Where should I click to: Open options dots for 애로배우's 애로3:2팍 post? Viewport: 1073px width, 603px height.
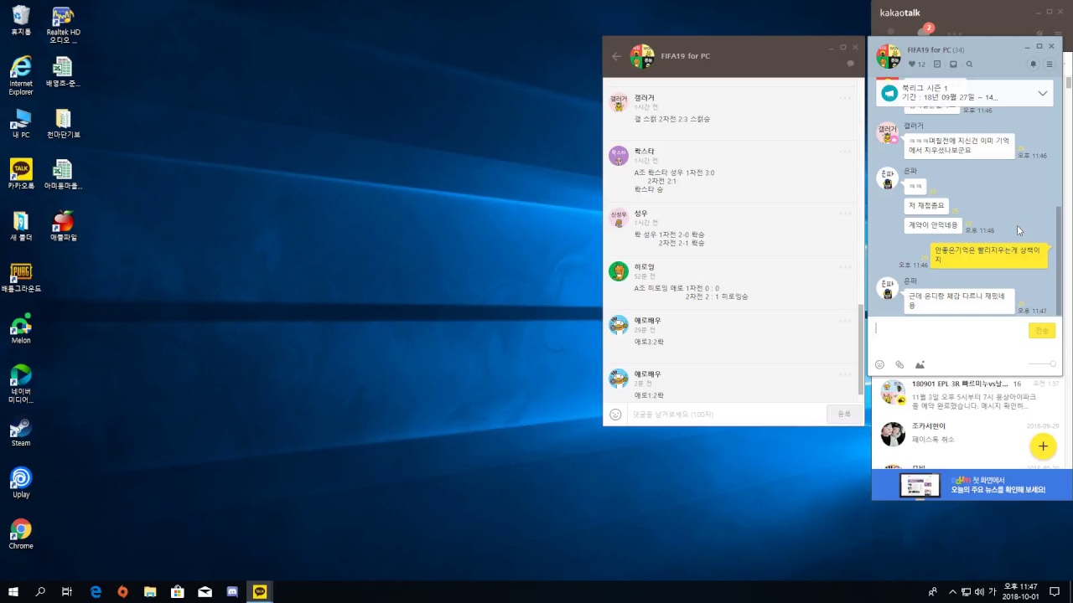point(845,321)
